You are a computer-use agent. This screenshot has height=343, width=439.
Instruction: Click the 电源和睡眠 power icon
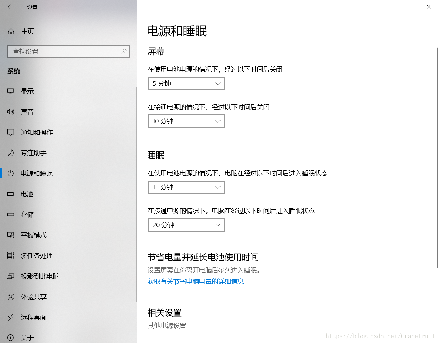pos(11,173)
